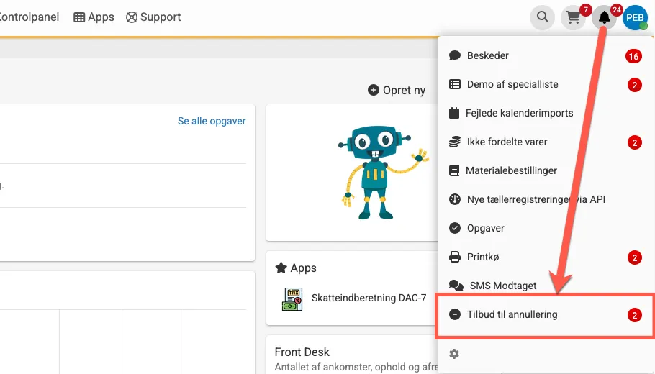Image resolution: width=655 pixels, height=374 pixels.
Task: Follow the Se alle opgaver link
Action: coord(212,121)
